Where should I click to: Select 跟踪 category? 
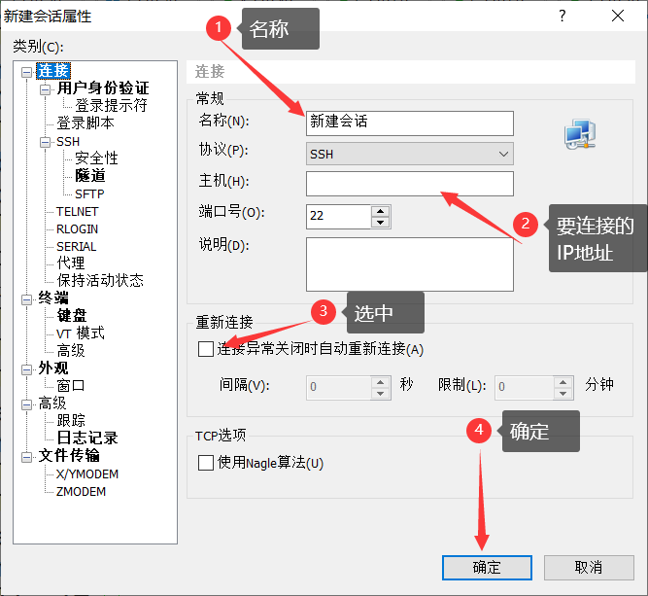(71, 420)
